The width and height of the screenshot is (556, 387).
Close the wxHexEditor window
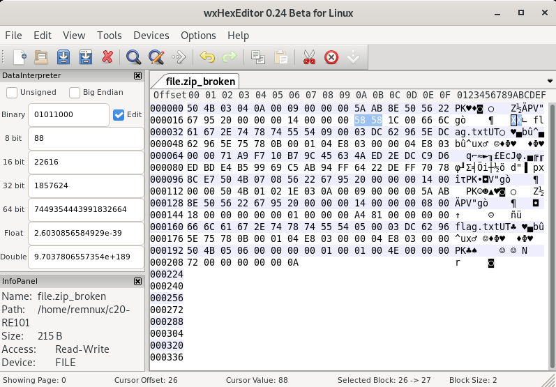[x=545, y=13]
